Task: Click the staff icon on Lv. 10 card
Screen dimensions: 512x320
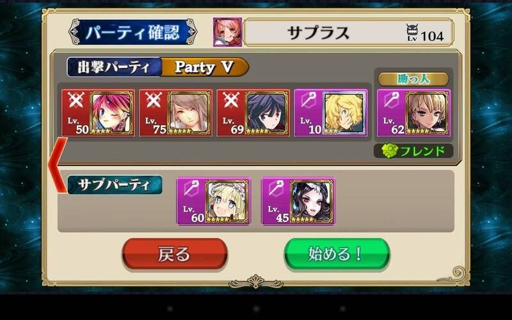Action: (308, 100)
